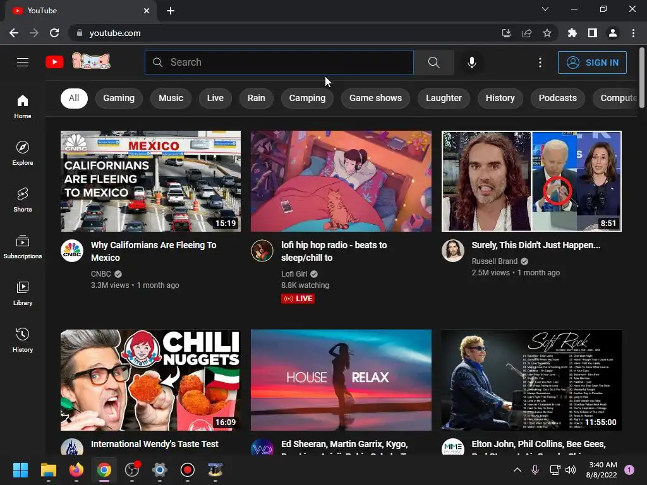Bookmark this page with star icon
The image size is (647, 485).
(547, 33)
